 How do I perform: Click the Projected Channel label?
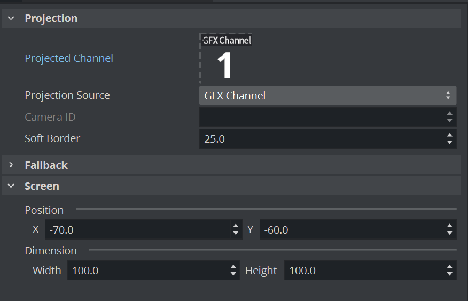pos(69,58)
